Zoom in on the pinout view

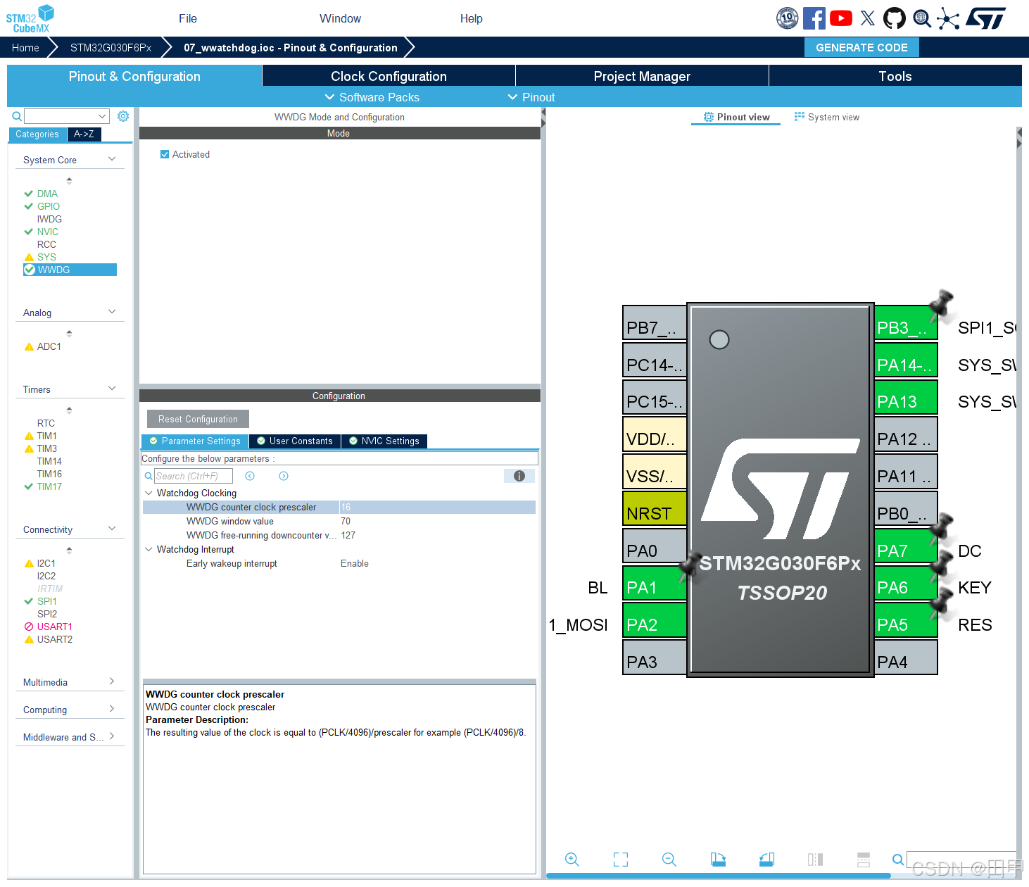[x=572, y=860]
